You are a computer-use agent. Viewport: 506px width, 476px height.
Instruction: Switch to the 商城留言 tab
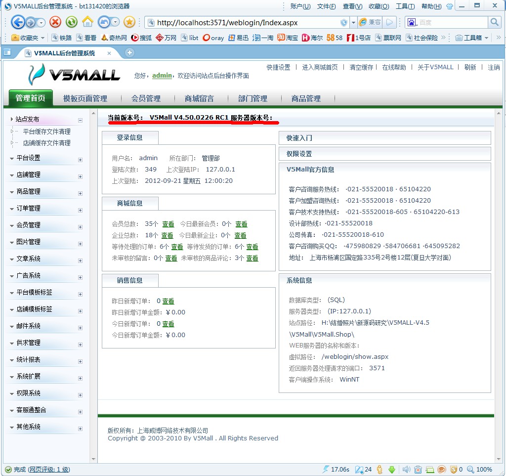(x=199, y=98)
